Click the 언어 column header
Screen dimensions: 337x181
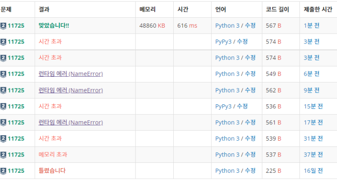pyautogui.click(x=221, y=10)
